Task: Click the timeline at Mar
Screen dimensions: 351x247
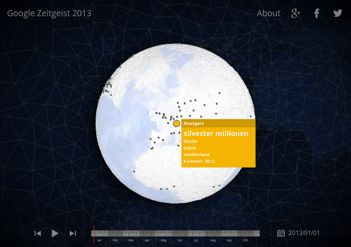Action: [131, 234]
